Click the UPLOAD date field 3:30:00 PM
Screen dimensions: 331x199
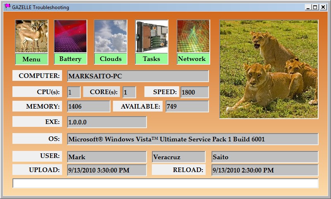(x=107, y=170)
